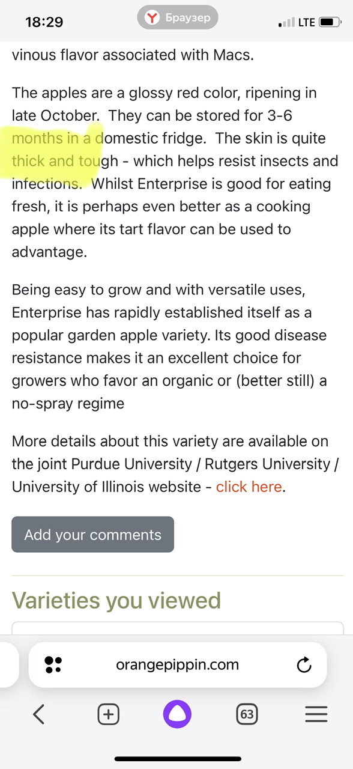Reload the orangepippin.com page
Screen dimensions: 353x769
304,665
